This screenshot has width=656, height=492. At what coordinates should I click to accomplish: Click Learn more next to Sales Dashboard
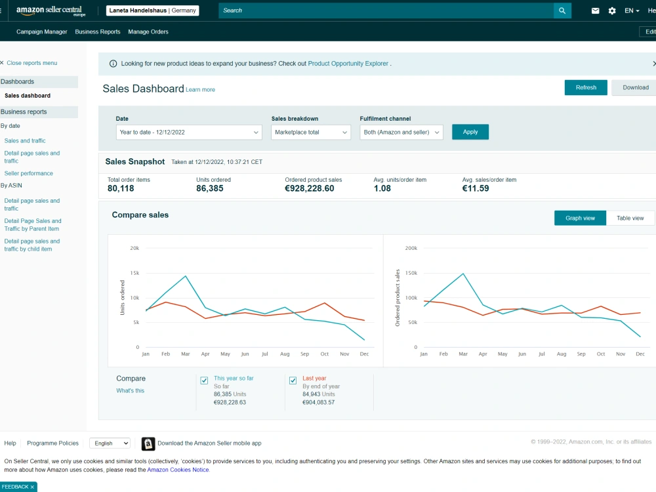pyautogui.click(x=200, y=89)
